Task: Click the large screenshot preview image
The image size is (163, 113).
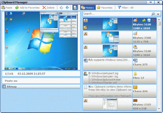Action: [41, 41]
